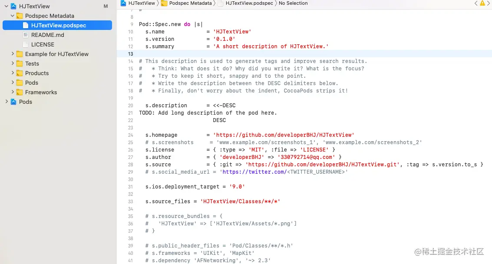
Task: Click the HJTextView.podspec file icon in navigator
Action: [26, 26]
